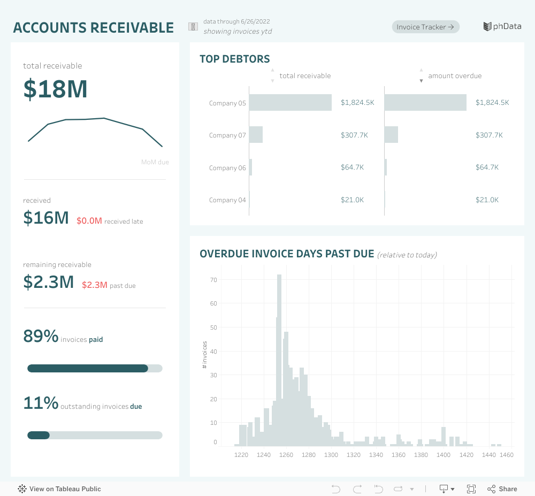Expand the replay speed dropdown arrow

(x=411, y=489)
